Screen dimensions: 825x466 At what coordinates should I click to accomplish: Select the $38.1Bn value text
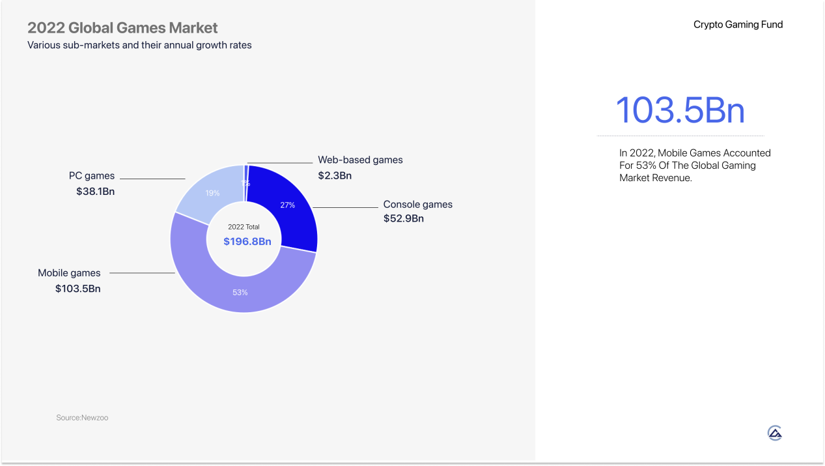pyautogui.click(x=95, y=192)
